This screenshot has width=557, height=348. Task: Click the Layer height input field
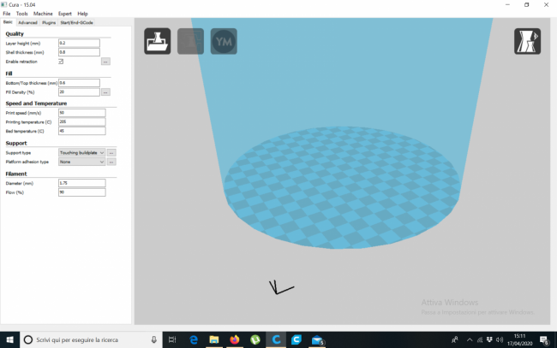tap(79, 43)
